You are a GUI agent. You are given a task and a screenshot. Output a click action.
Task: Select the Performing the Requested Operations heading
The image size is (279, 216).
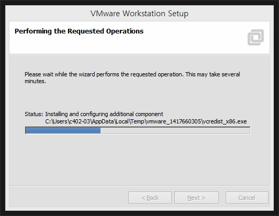(79, 31)
